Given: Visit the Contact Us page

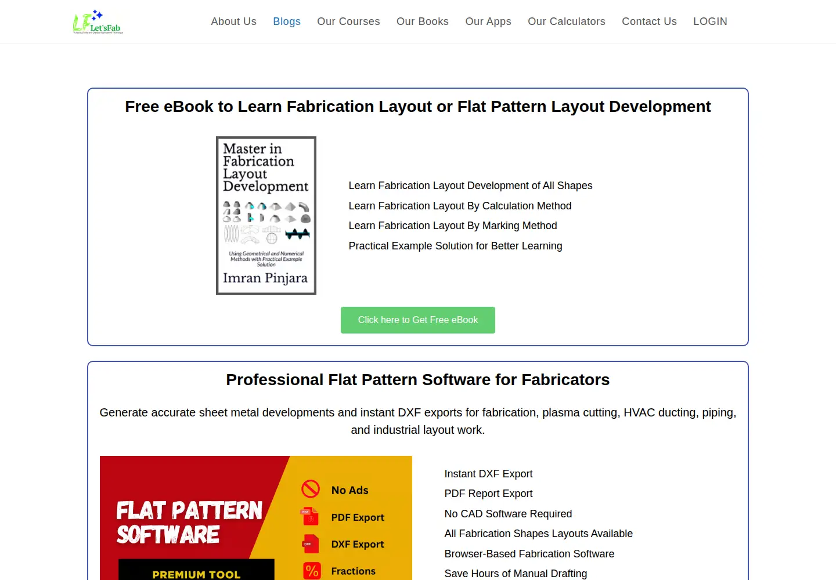Looking at the screenshot, I should tap(649, 21).
